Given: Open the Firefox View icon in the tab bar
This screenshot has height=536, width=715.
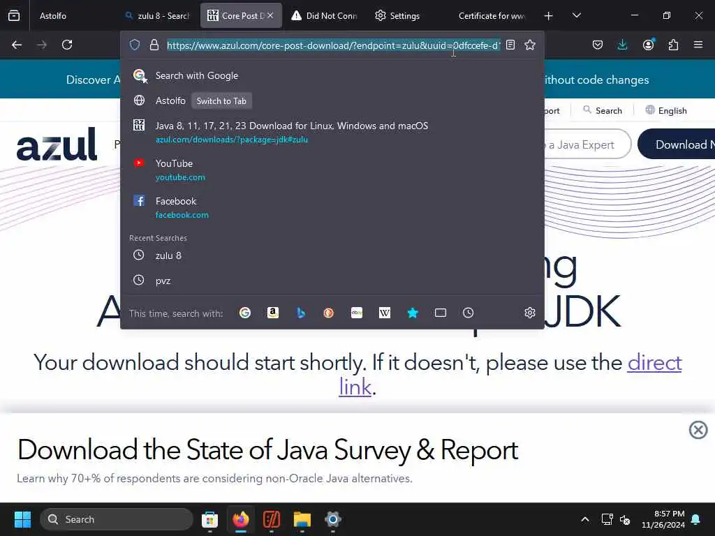Looking at the screenshot, I should click(x=14, y=15).
